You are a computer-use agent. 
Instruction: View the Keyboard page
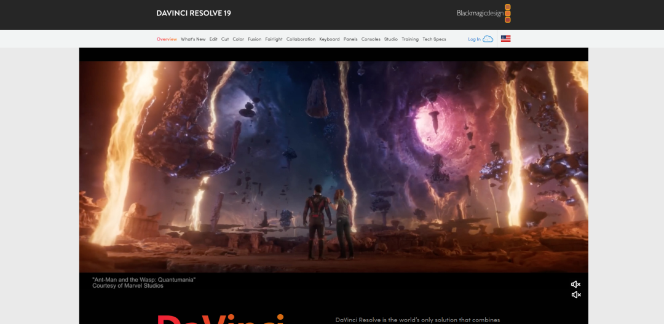[330, 39]
